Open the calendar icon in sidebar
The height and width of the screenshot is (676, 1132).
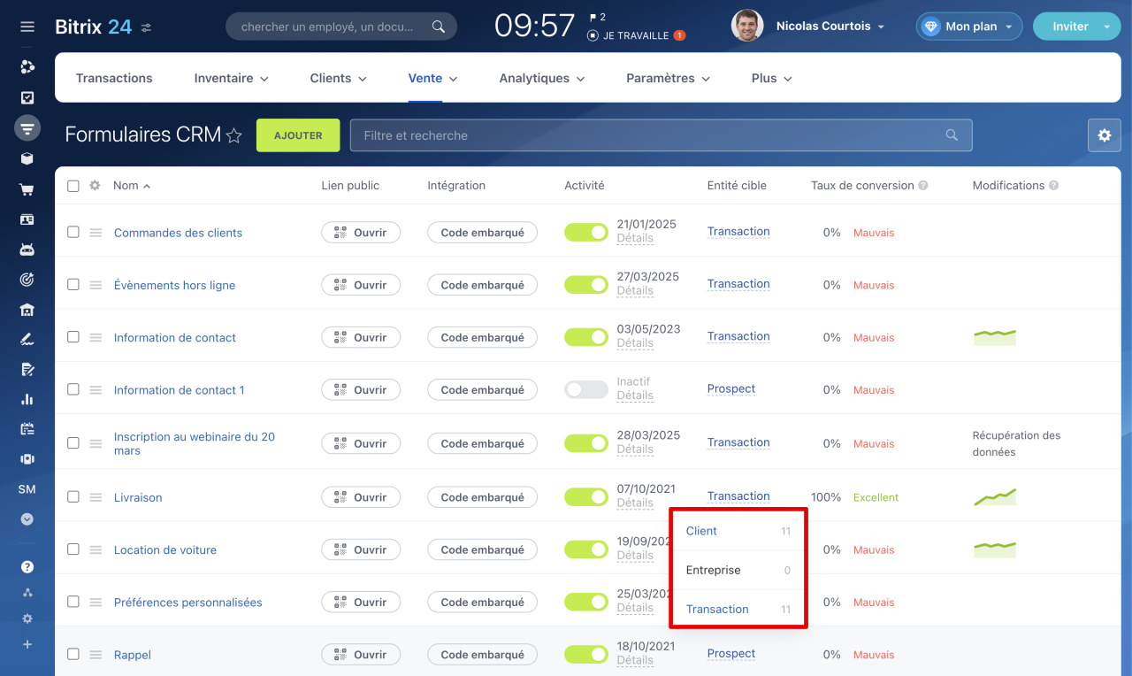pyautogui.click(x=27, y=429)
